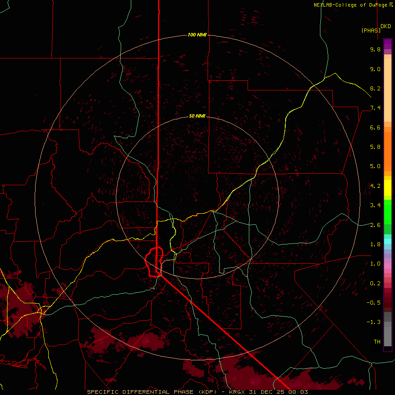Screen dimensions: 395x395
Task: Pick the pink segment of color bar
Action: (388, 266)
